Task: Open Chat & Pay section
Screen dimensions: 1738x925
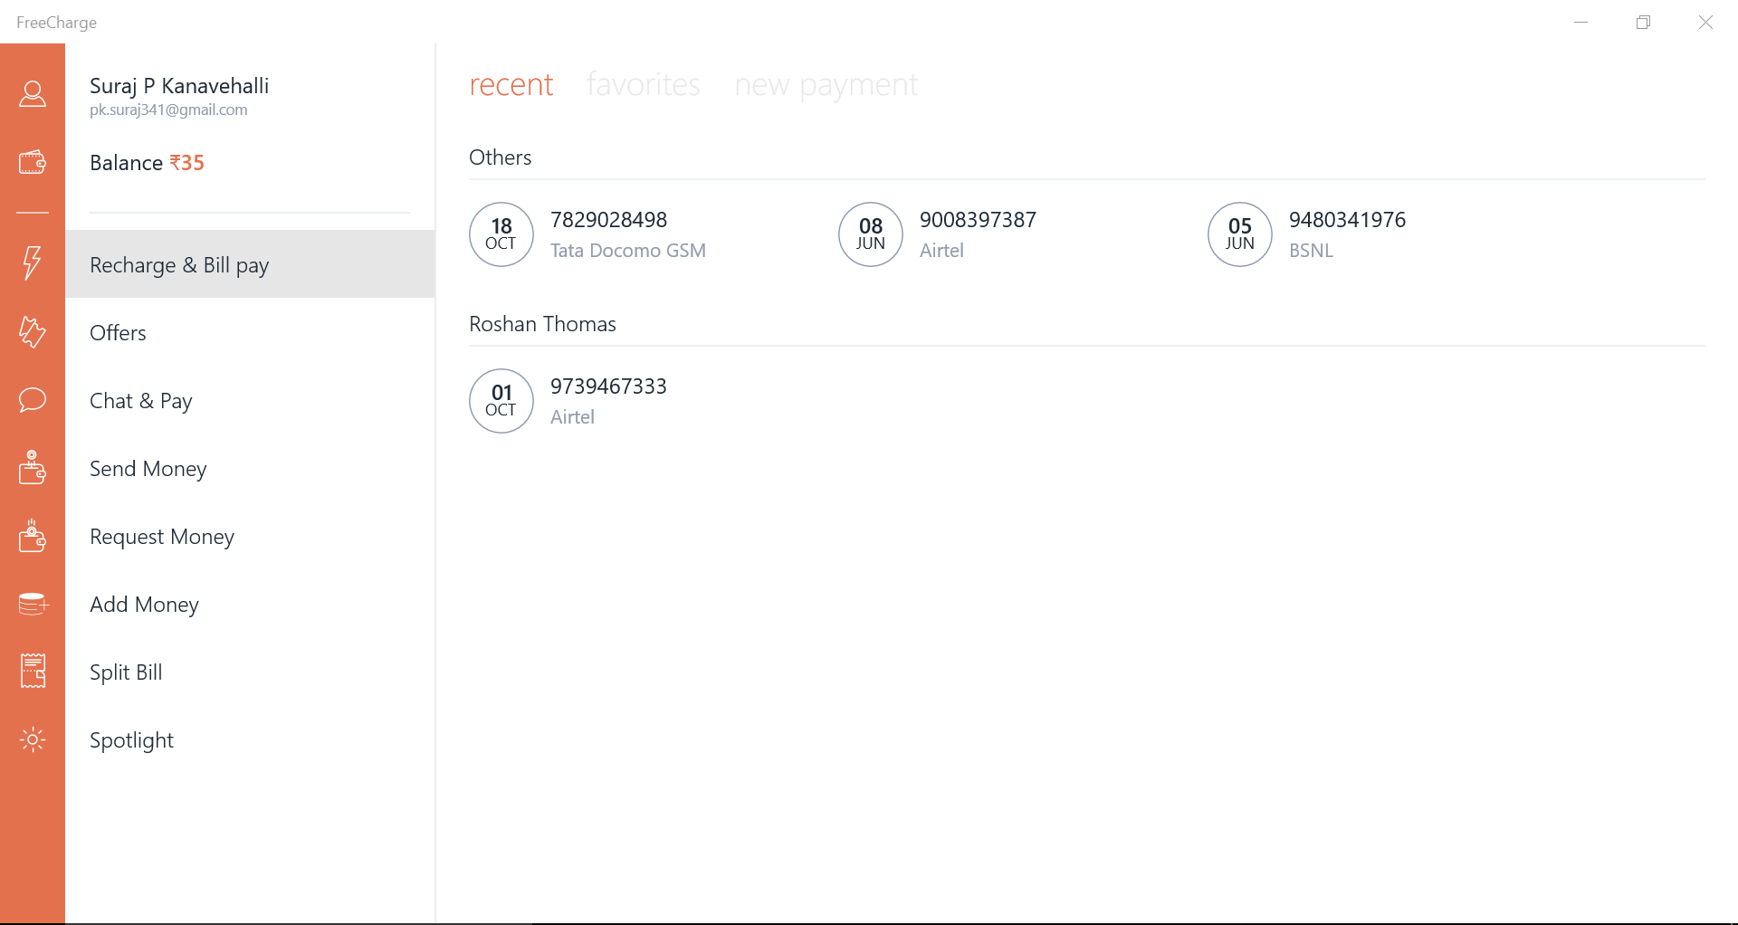Action: coord(250,400)
